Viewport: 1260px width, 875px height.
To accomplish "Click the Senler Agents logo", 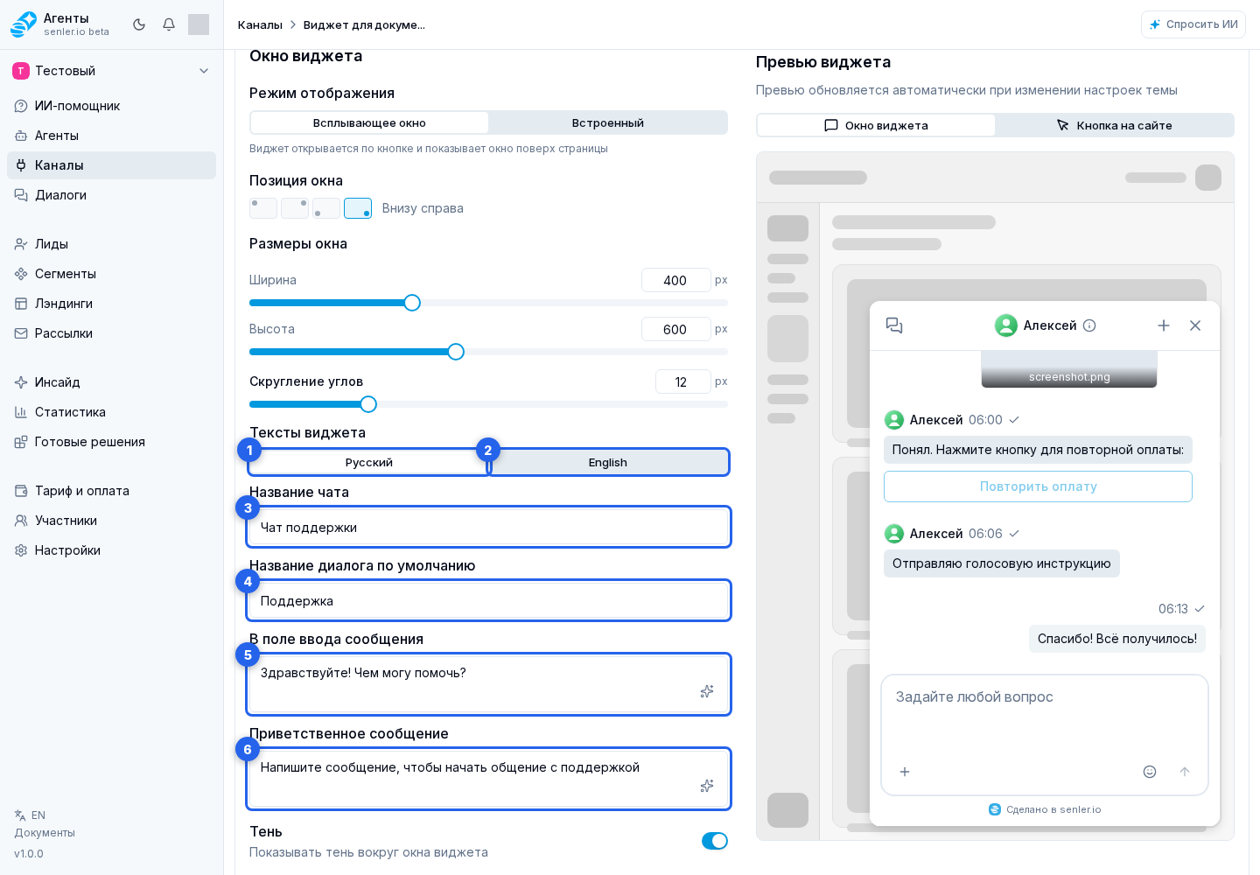I will click(24, 24).
